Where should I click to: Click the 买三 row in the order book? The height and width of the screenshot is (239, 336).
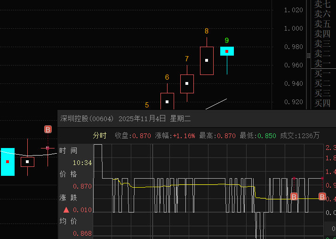click(x=323, y=93)
